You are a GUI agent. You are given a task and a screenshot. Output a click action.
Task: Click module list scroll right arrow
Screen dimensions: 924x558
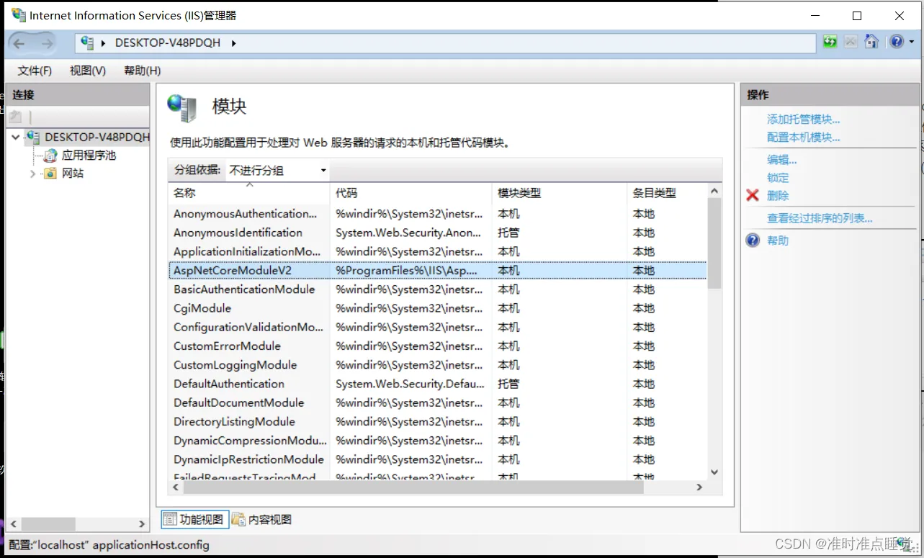coord(699,487)
